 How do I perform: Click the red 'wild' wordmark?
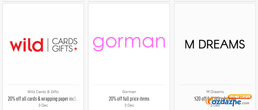tap(26, 45)
